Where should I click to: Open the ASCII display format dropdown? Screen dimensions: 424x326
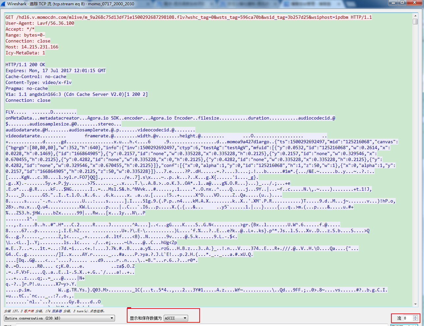(x=176, y=318)
